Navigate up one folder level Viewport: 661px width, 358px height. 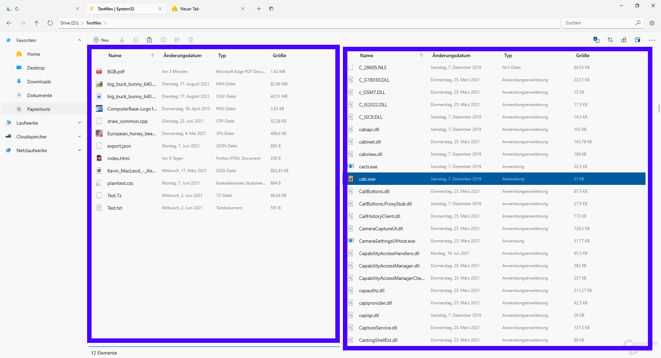tap(36, 23)
